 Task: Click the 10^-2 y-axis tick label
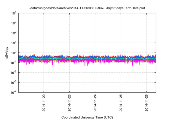(x=13, y=73)
